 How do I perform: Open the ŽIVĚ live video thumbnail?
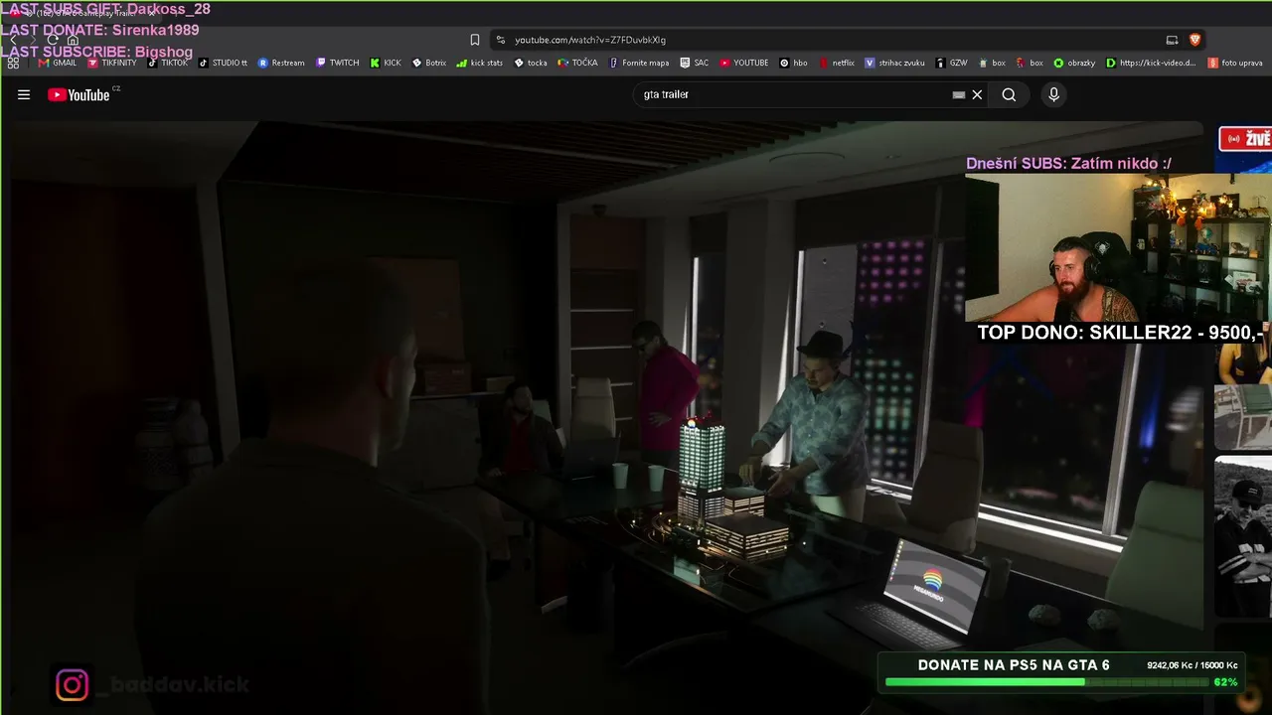(1244, 149)
